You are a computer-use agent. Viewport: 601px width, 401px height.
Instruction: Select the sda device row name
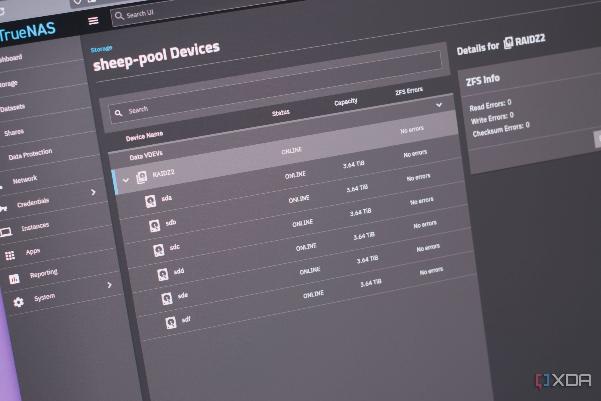point(167,198)
